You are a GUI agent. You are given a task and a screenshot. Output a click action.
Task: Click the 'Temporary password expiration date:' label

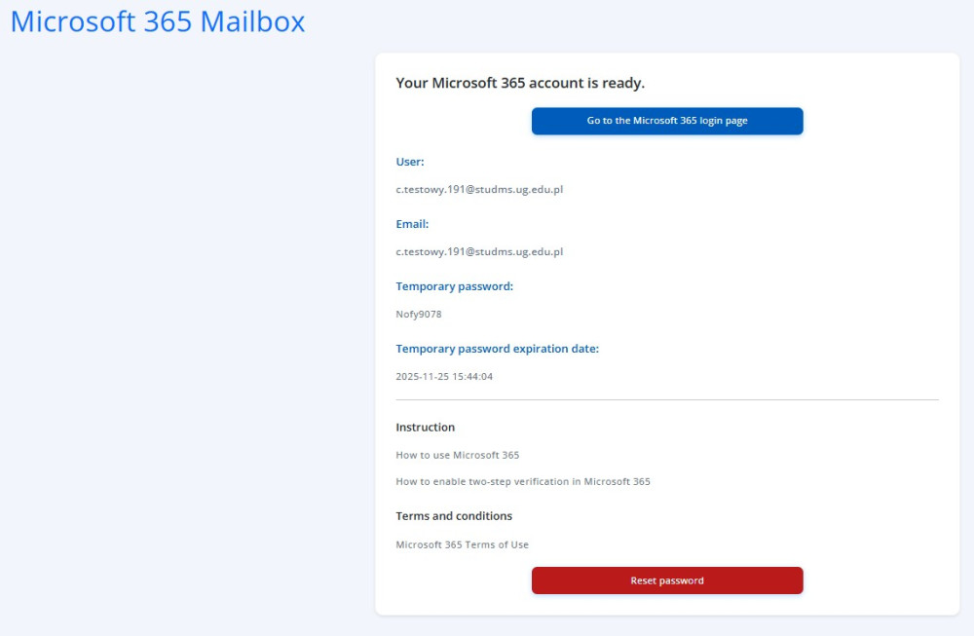point(498,349)
